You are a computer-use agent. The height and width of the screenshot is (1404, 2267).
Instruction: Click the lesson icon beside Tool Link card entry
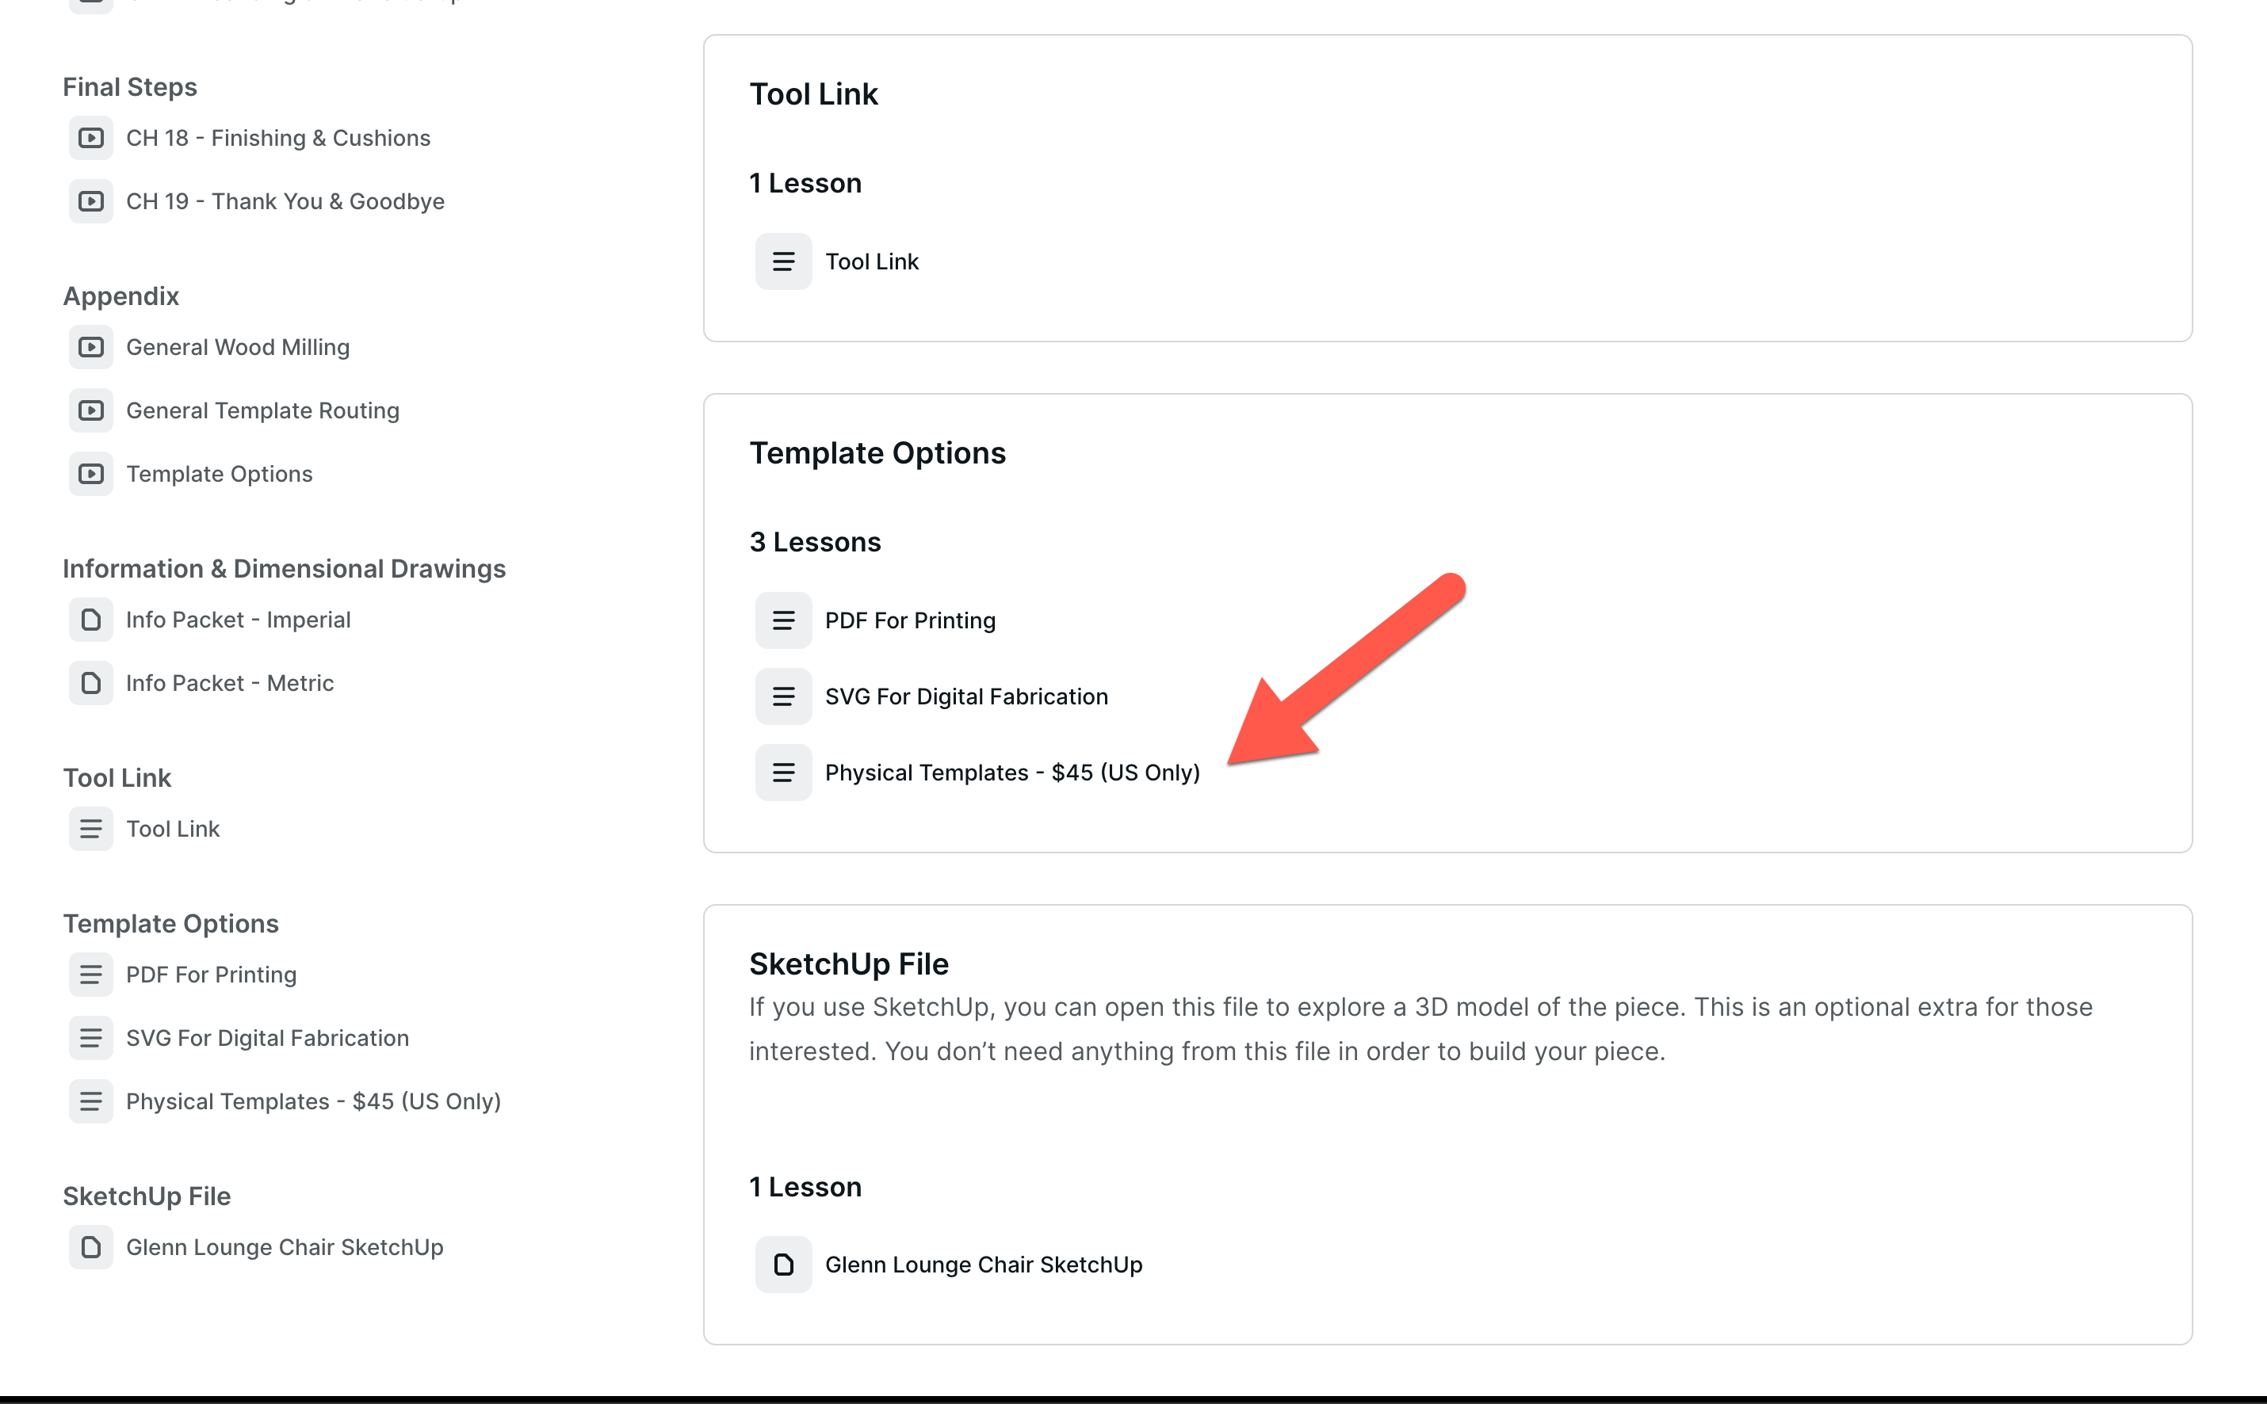pos(783,261)
